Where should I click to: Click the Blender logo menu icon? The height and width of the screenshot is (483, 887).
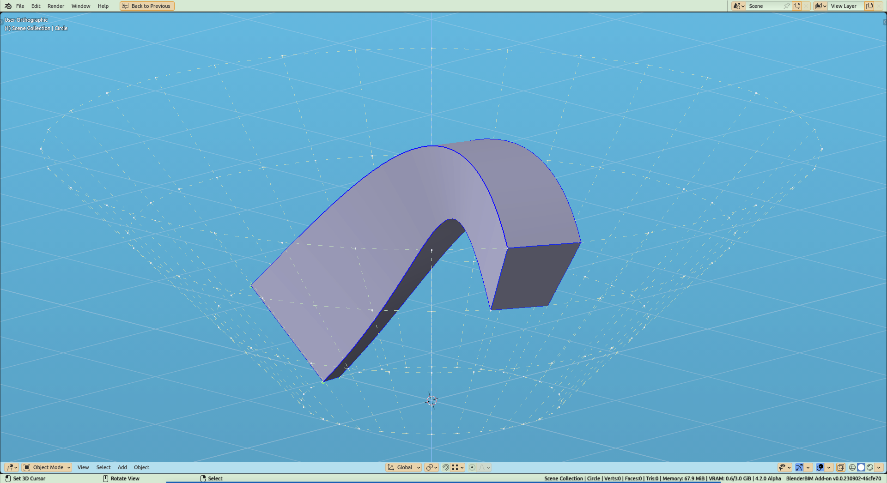pos(8,6)
